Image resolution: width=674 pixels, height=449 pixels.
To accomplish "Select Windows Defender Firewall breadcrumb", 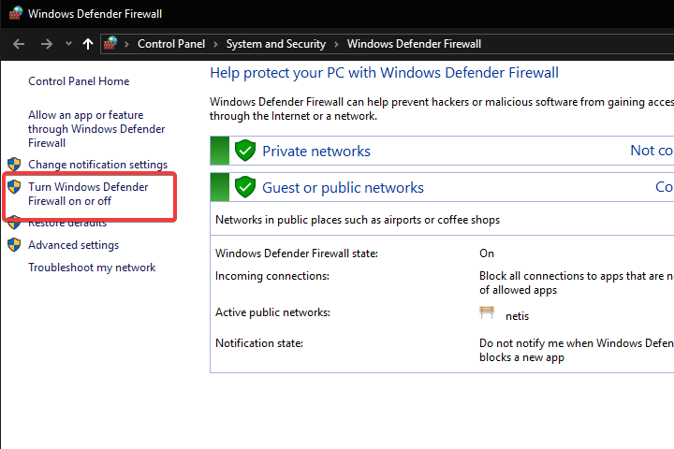I will [x=414, y=44].
